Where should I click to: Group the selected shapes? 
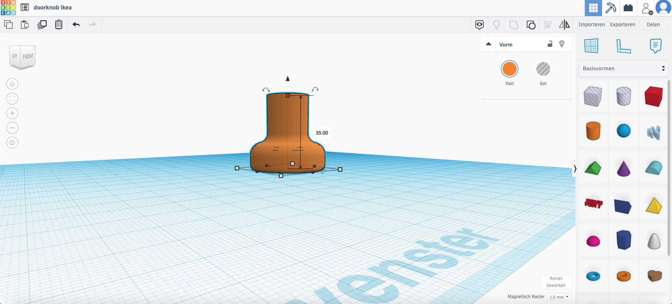pyautogui.click(x=514, y=25)
